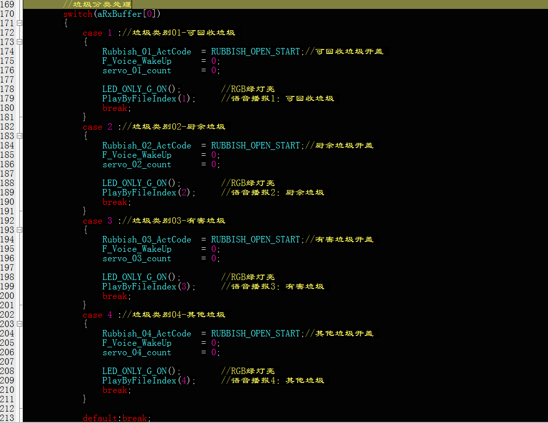Click PlayByFileIndex(3) call
The height and width of the screenshot is (423, 548).
click(146, 286)
